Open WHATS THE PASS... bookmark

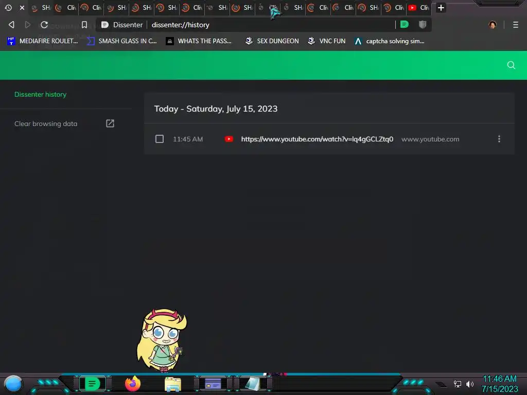pos(199,41)
